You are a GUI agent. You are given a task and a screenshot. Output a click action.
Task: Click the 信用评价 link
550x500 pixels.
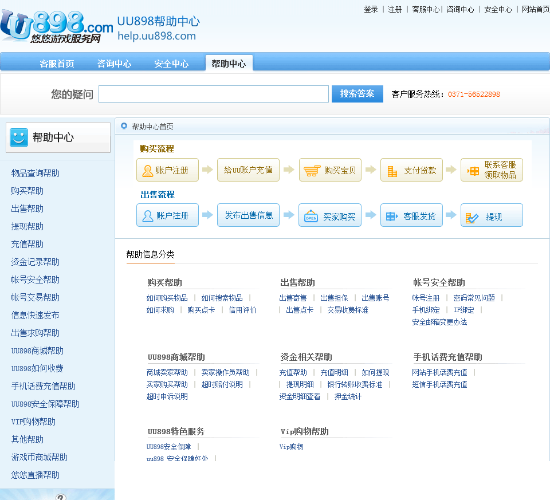coord(242,310)
